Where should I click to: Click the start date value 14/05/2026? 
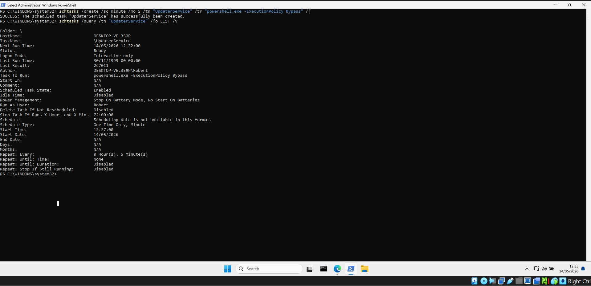point(106,135)
